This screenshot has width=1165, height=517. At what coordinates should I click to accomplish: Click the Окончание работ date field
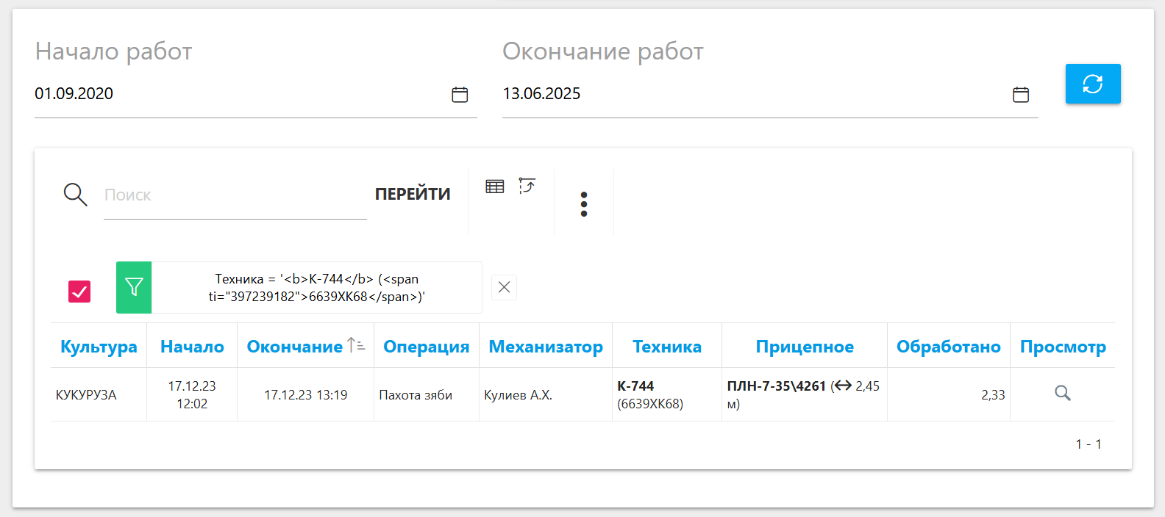click(750, 94)
